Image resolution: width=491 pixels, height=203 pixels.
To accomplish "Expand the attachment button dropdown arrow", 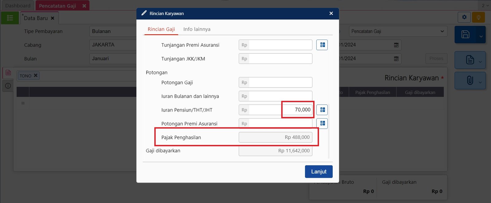I will (x=480, y=82).
